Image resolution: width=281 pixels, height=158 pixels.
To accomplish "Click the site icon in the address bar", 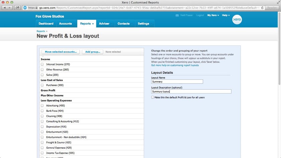I will [x=25, y=8].
